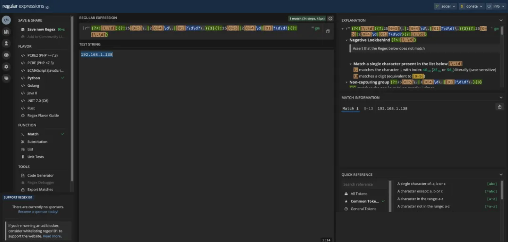Click the regex flags gm

click(317, 28)
